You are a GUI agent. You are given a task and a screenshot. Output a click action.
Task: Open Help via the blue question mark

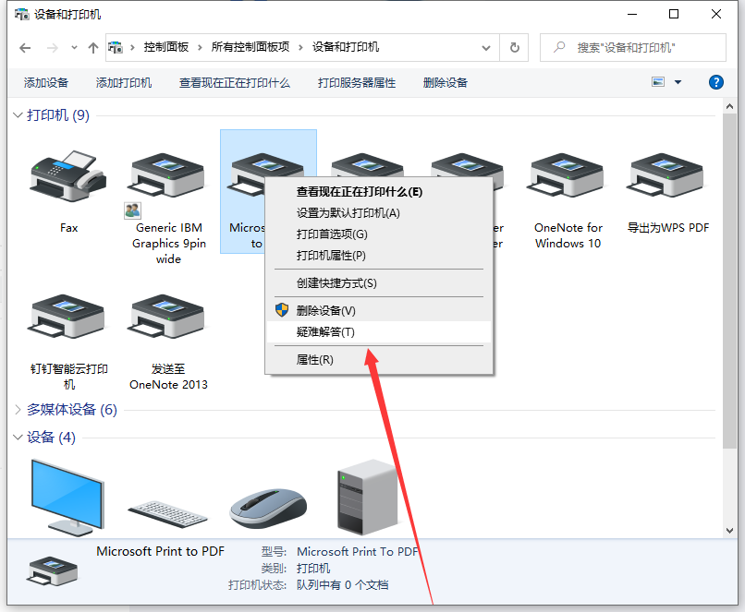tap(715, 82)
